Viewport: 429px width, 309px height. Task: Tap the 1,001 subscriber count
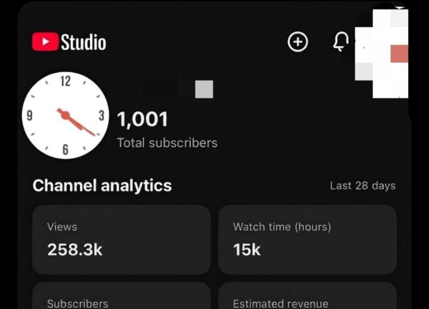tap(142, 120)
